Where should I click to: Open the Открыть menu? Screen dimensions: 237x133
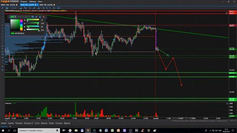(24, 1)
